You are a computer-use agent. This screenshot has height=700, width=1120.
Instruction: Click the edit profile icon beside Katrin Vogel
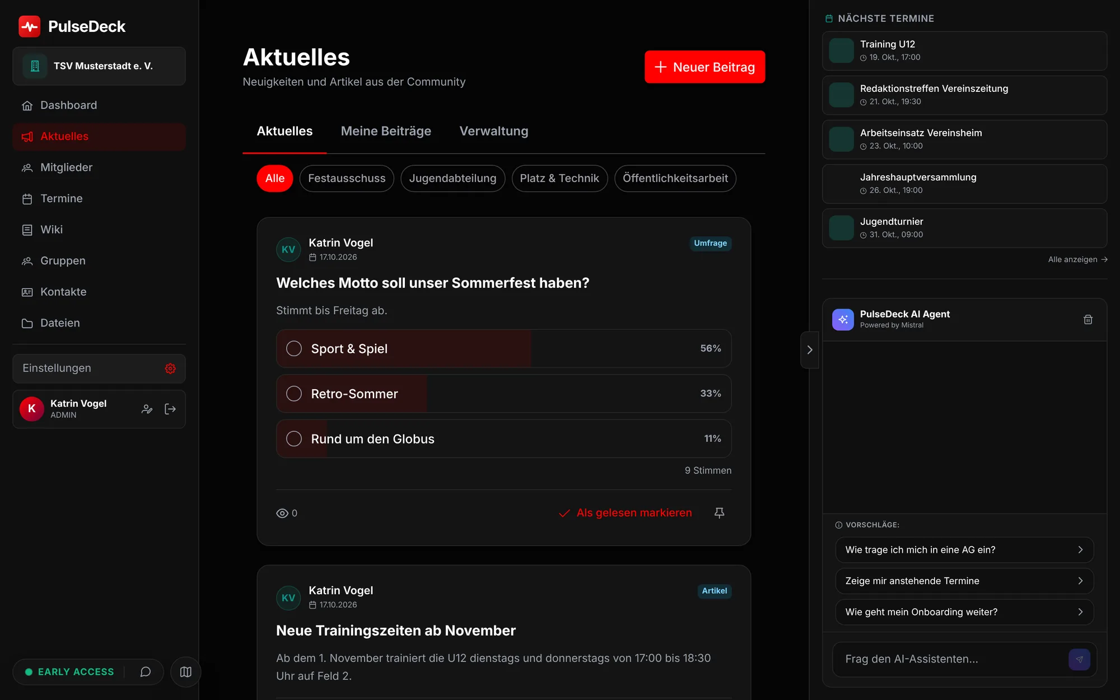[x=147, y=409]
